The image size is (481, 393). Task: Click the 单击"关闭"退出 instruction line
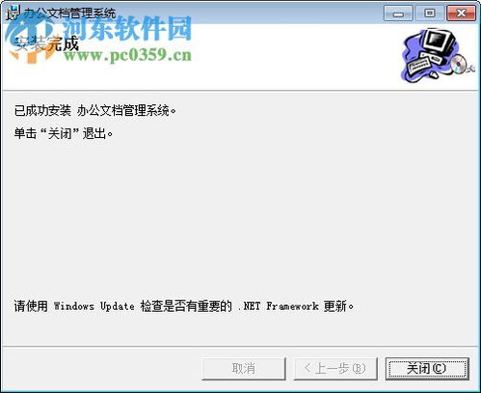(x=64, y=133)
